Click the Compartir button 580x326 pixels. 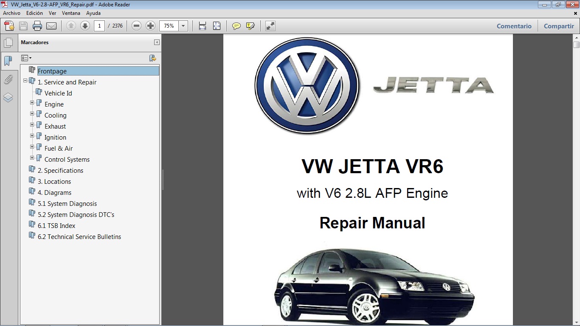click(x=558, y=26)
